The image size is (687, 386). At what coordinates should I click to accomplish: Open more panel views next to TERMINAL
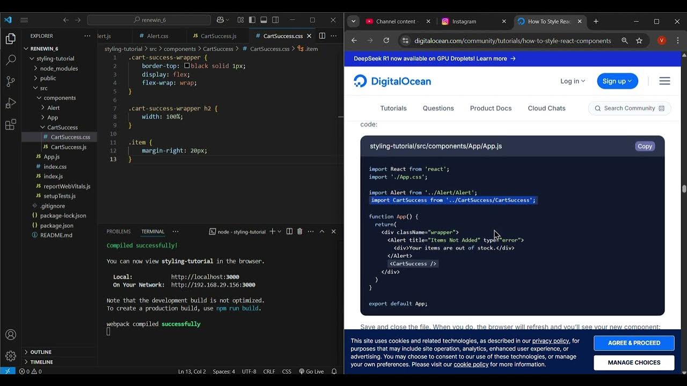[x=176, y=232]
